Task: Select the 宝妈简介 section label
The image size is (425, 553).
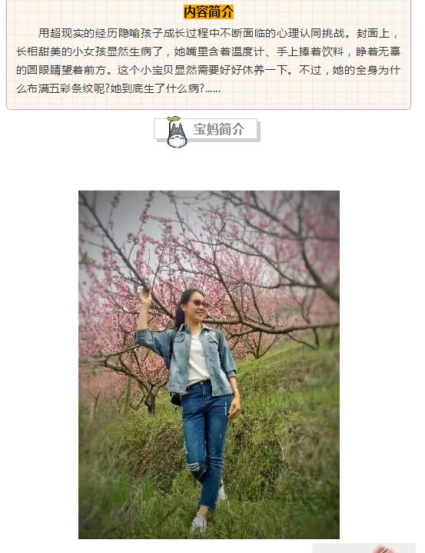Action: (219, 130)
